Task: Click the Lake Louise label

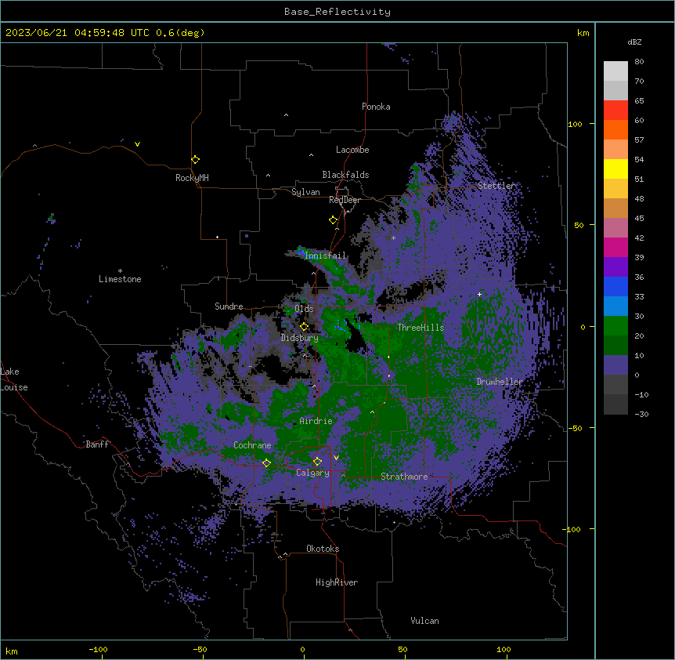Action: 14,379
